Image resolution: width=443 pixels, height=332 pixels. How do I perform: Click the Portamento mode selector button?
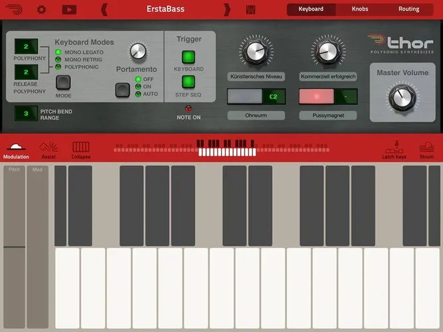point(123,90)
